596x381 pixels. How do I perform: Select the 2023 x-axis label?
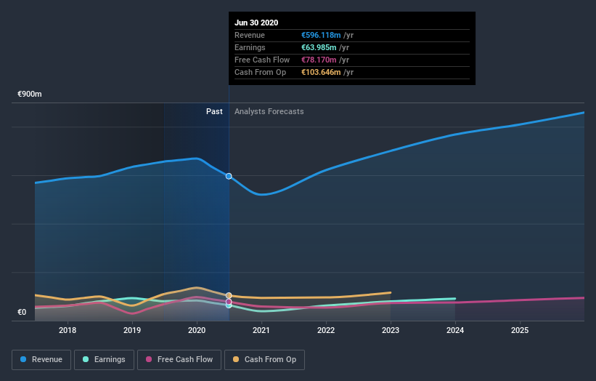coord(391,330)
